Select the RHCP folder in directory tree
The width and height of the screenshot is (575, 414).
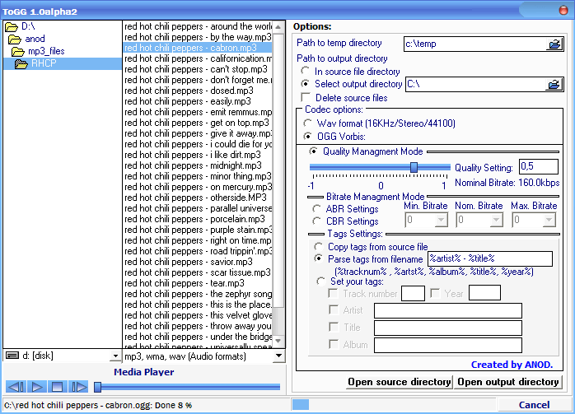(44, 64)
